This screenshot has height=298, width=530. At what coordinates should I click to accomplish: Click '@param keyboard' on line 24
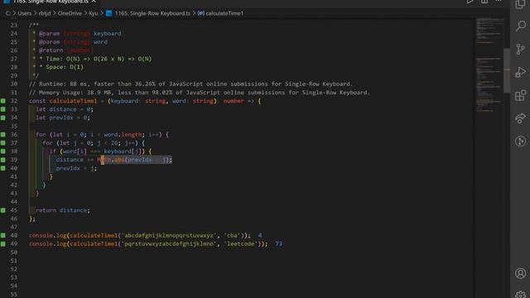point(79,33)
